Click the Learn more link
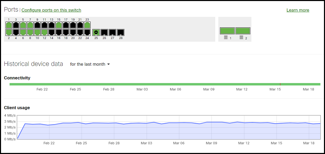325x154 pixels. pyautogui.click(x=298, y=10)
